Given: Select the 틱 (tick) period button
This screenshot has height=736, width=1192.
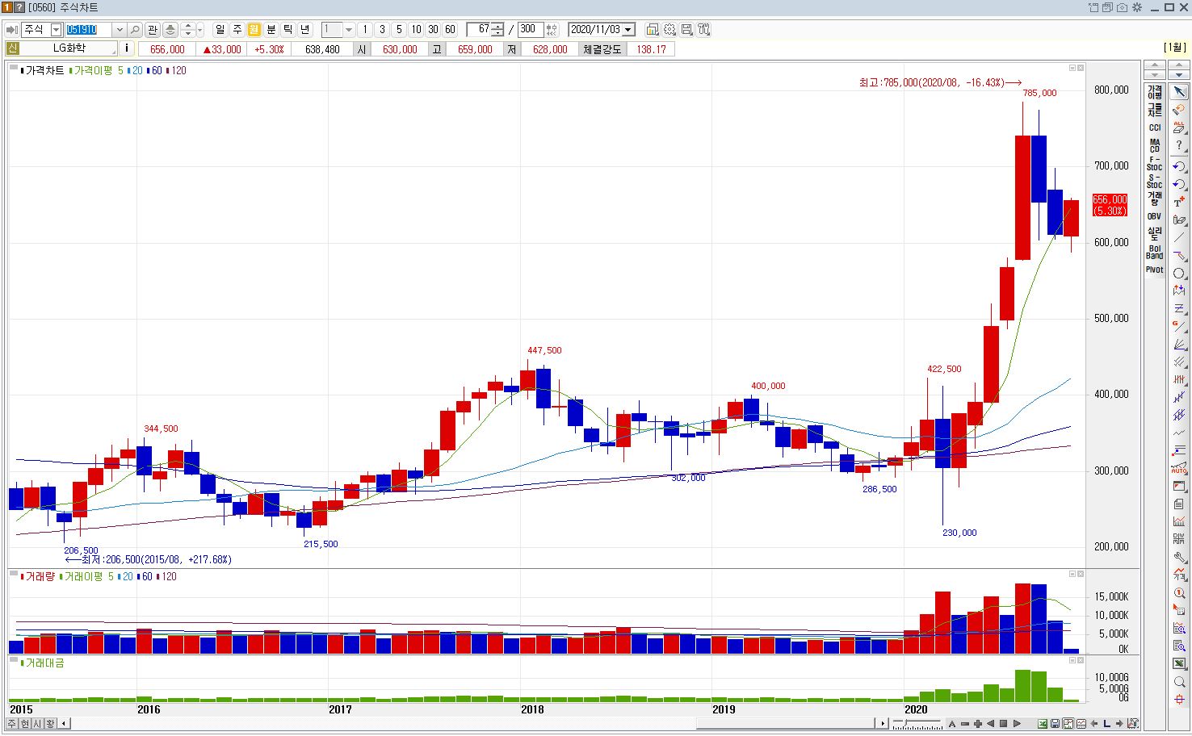Looking at the screenshot, I should tap(288, 30).
